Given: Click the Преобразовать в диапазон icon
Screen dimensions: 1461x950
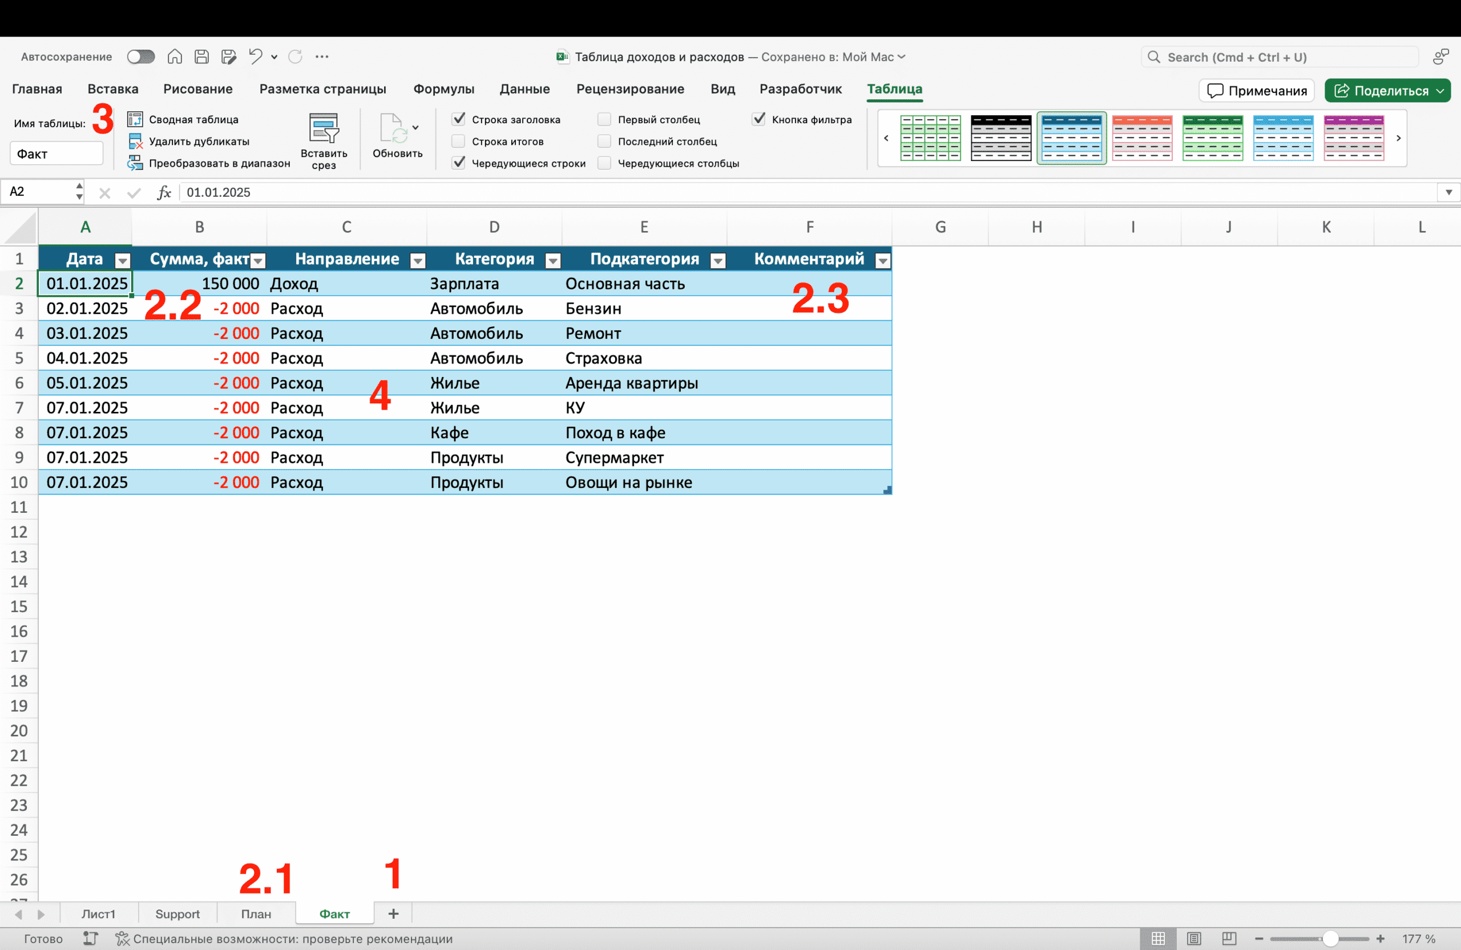Looking at the screenshot, I should [135, 163].
